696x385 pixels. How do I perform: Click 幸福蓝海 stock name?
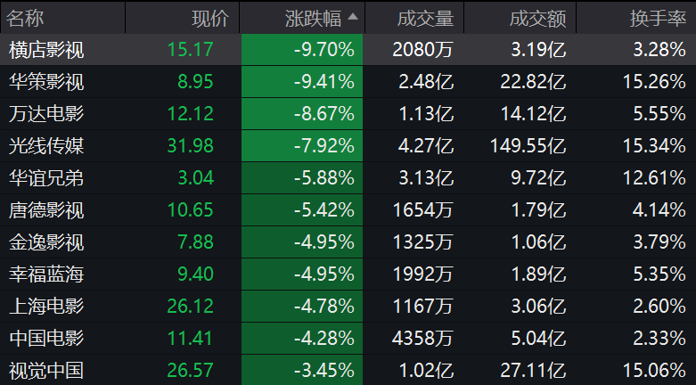pyautogui.click(x=46, y=274)
